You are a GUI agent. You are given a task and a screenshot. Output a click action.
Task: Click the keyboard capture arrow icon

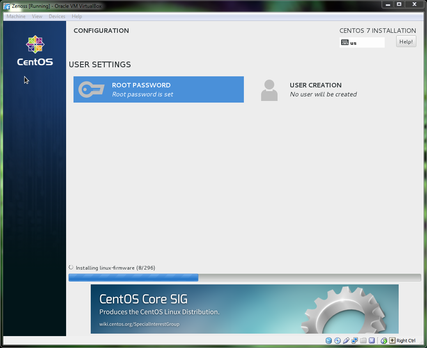coord(392,341)
